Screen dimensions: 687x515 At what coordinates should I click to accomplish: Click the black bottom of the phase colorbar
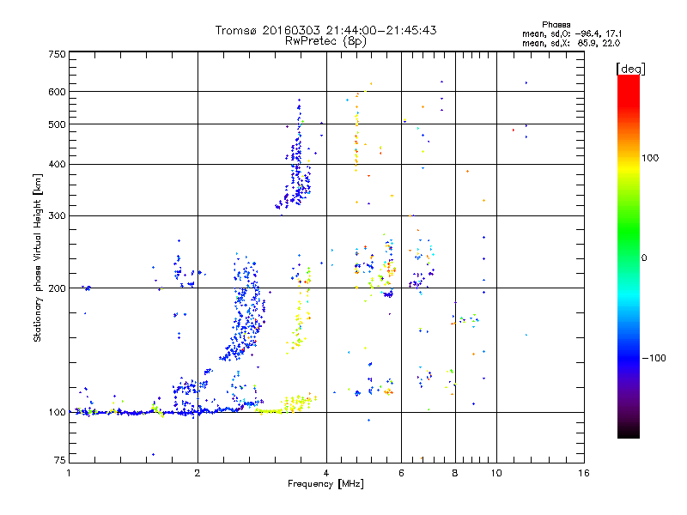click(x=629, y=432)
